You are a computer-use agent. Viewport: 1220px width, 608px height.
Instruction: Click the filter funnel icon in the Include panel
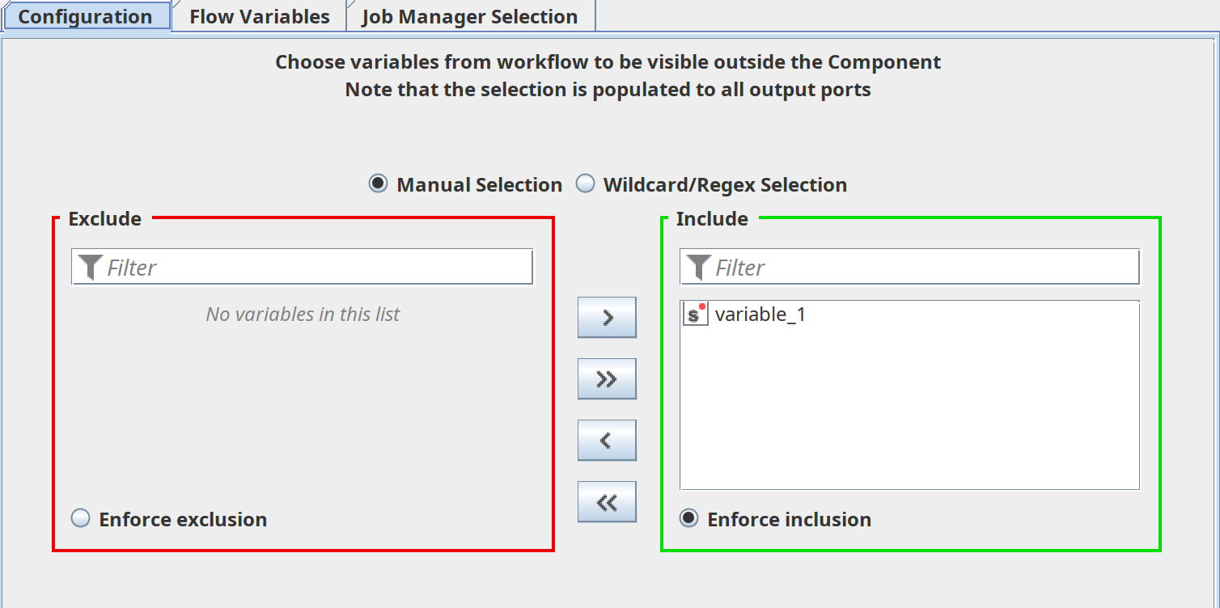pos(697,267)
